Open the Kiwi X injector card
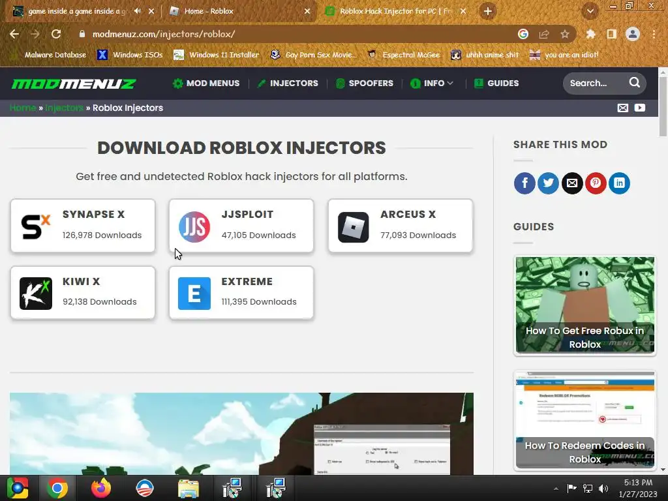 click(83, 293)
